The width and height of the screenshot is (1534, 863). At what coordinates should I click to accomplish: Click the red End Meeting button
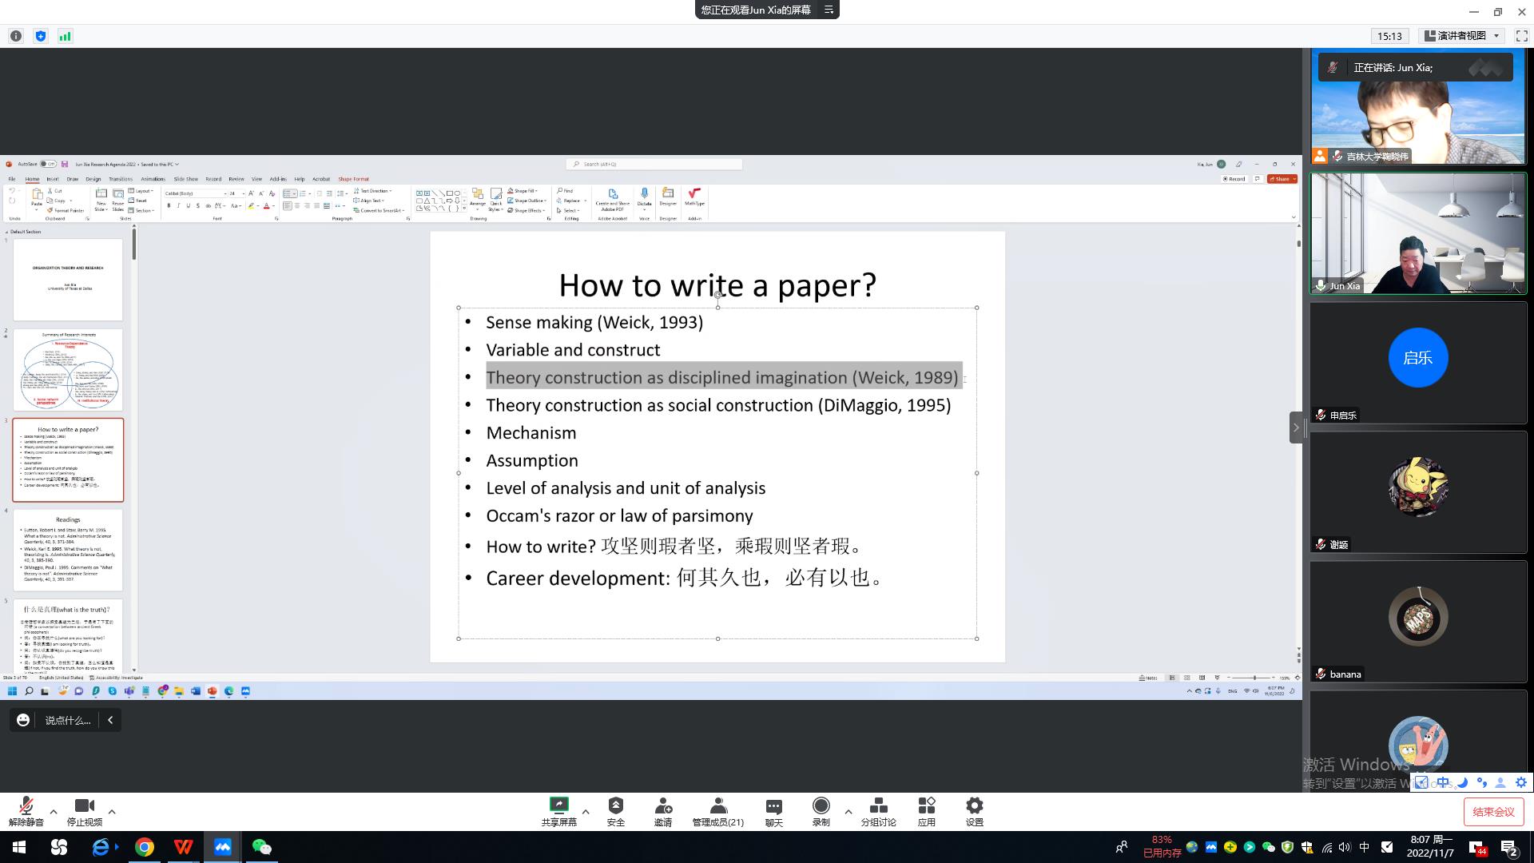(1493, 812)
